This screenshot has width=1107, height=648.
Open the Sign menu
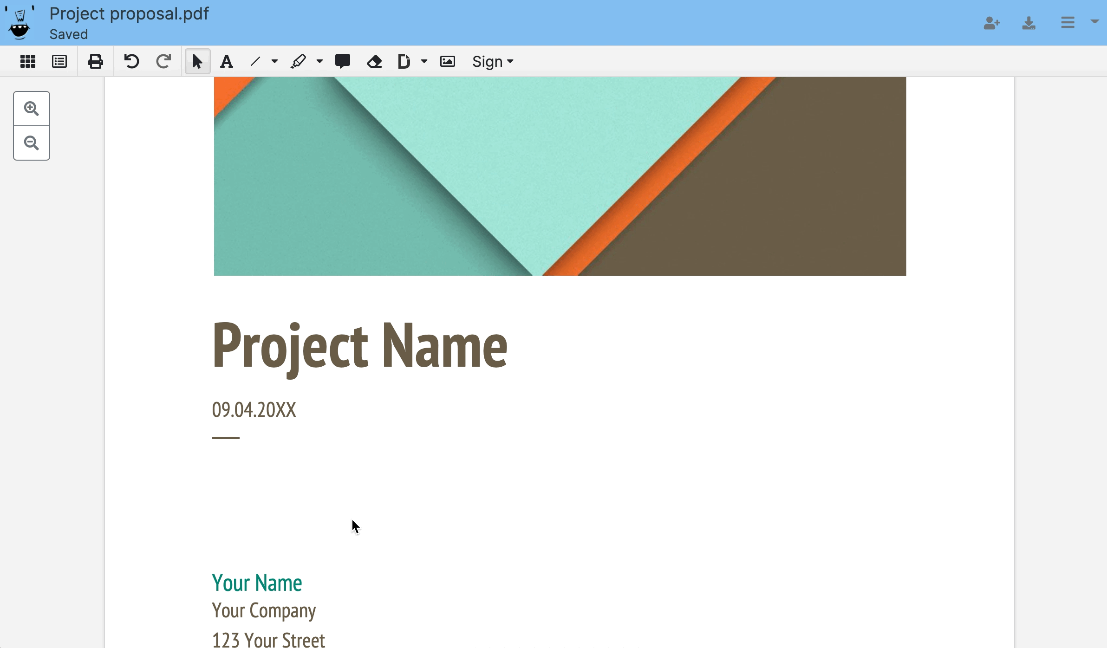point(492,61)
